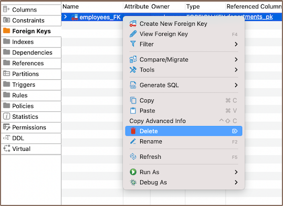Click the Tools wrench icon

coord(133,70)
